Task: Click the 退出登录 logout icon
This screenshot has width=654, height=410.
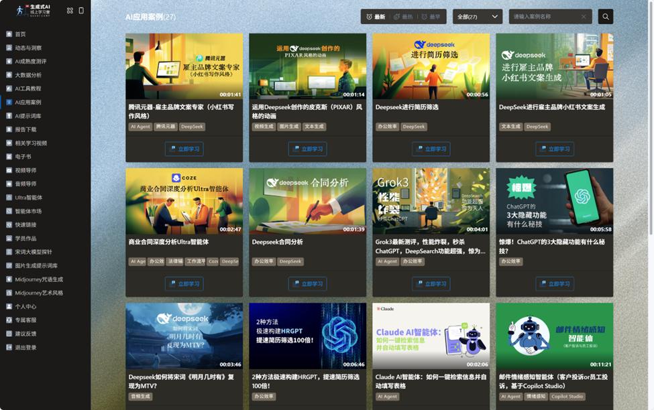Action: [x=9, y=348]
